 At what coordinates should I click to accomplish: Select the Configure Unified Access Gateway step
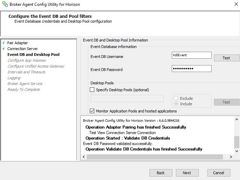click(36, 66)
